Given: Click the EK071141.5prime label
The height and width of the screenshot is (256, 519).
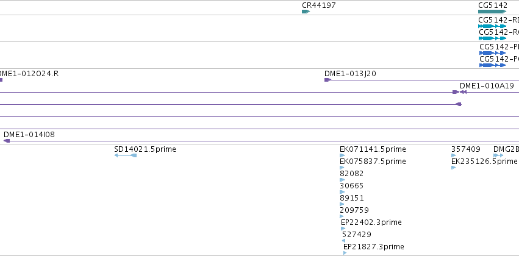Looking at the screenshot, I should click(373, 149).
